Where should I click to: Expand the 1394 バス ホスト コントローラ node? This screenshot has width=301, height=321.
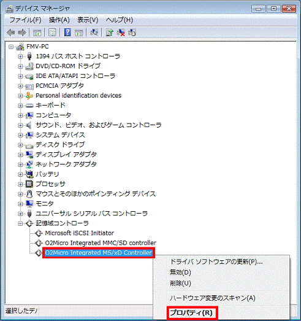20,56
